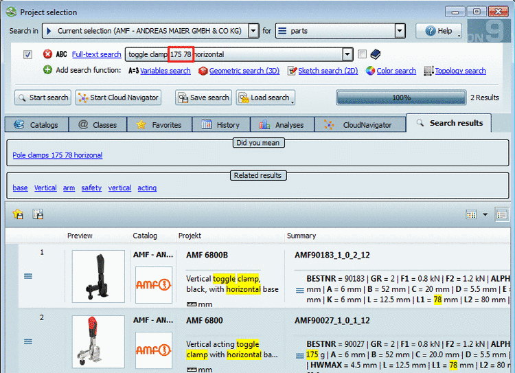Screen dimensions: 515x373
Task: Click the Project selection window icon
Action: pos(11,12)
